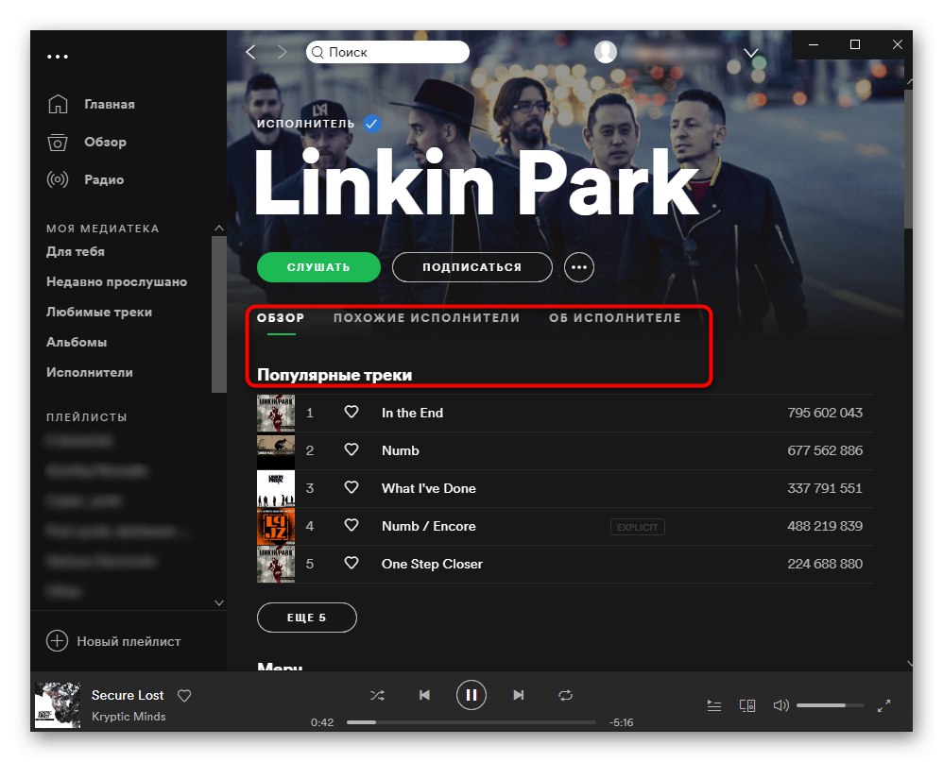Toggle repeat mode

(565, 695)
